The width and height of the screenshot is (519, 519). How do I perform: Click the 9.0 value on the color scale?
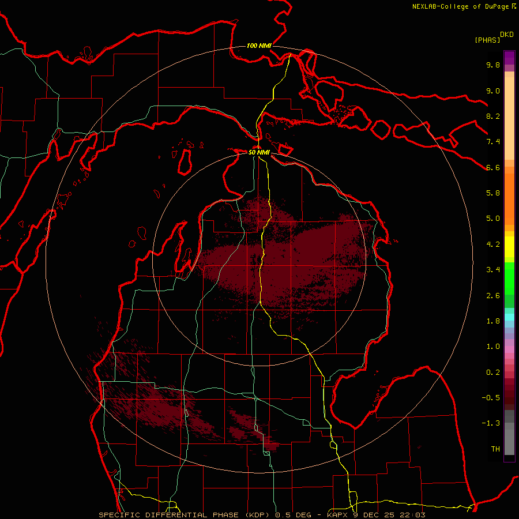tap(493, 91)
